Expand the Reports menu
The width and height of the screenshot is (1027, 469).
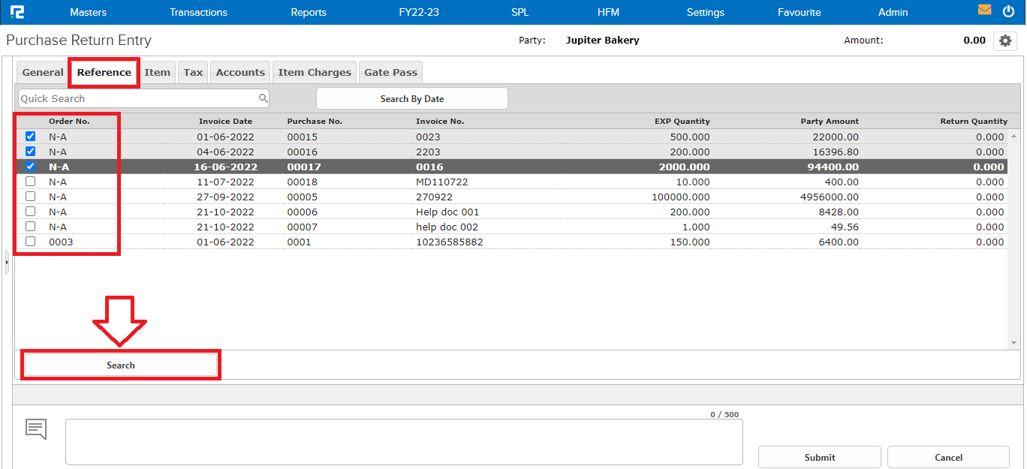[x=309, y=12]
